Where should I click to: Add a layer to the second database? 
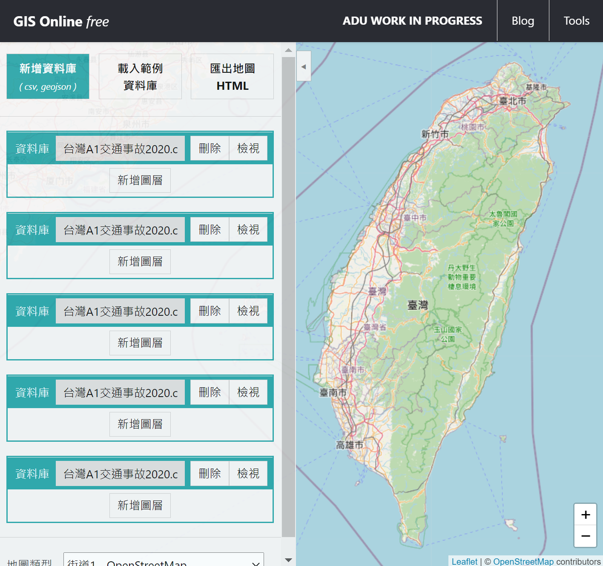coord(140,262)
